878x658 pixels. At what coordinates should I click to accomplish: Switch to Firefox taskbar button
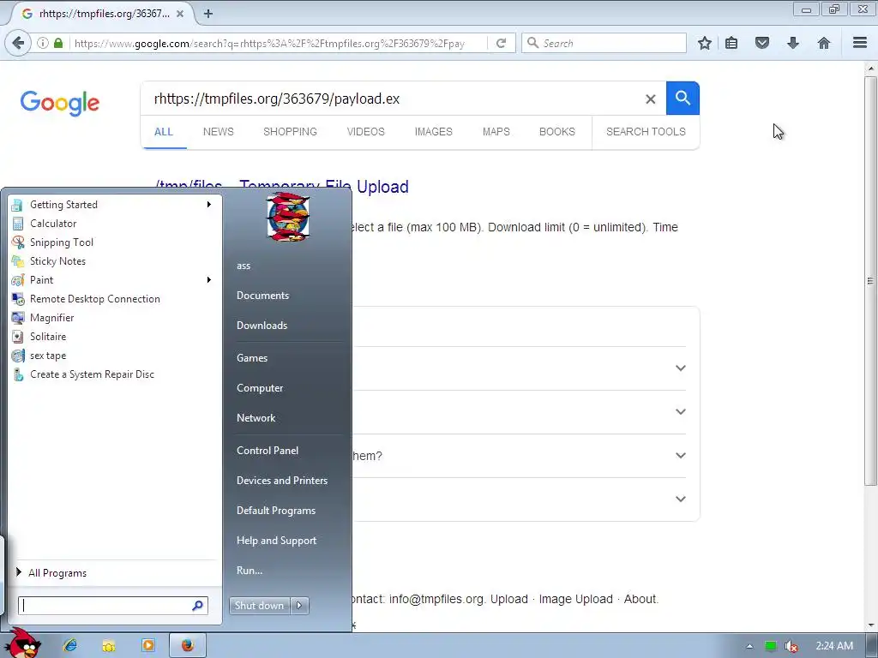click(x=188, y=646)
